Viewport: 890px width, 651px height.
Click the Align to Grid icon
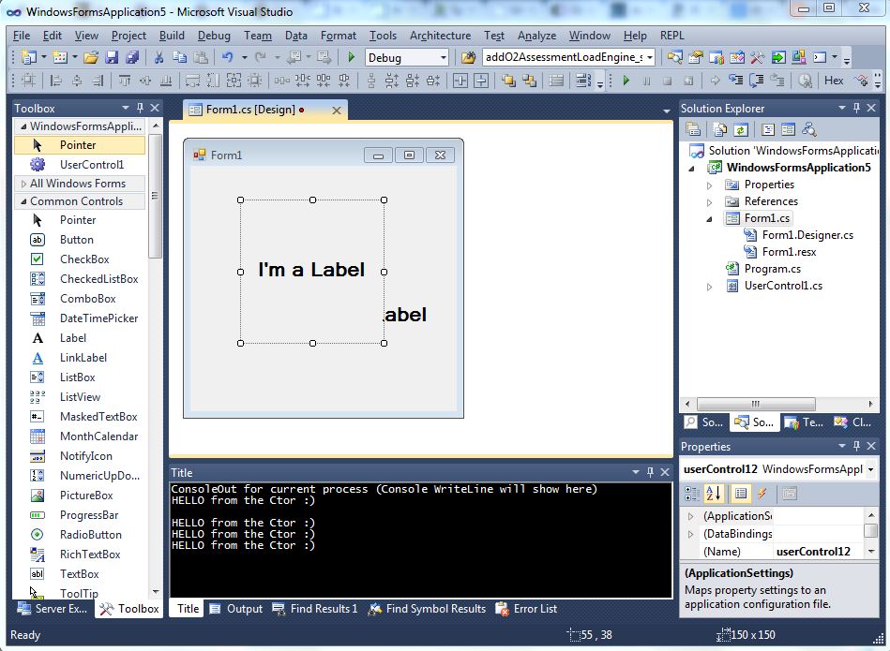click(x=28, y=81)
